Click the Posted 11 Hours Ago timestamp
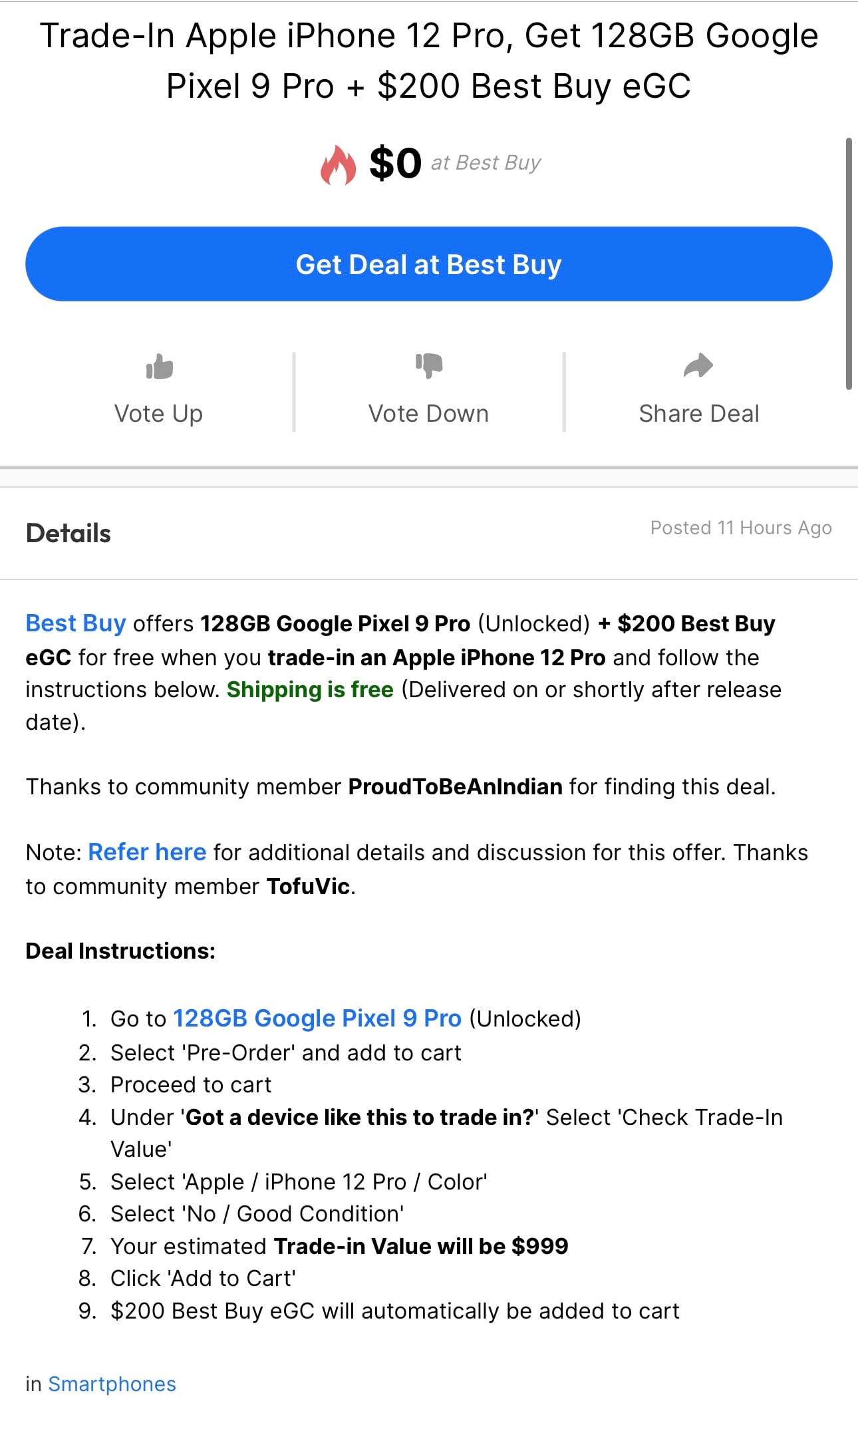Viewport: 858px width, 1429px height. pos(741,528)
